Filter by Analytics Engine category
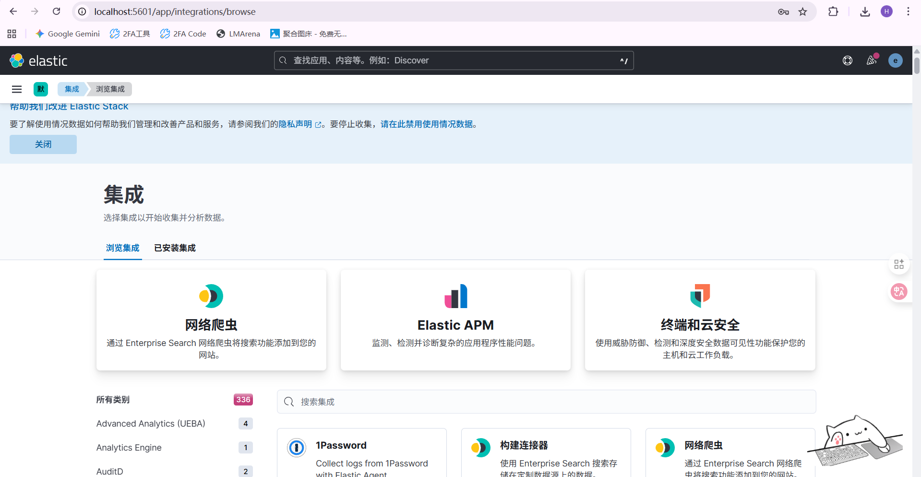This screenshot has width=921, height=477. [x=175, y=448]
